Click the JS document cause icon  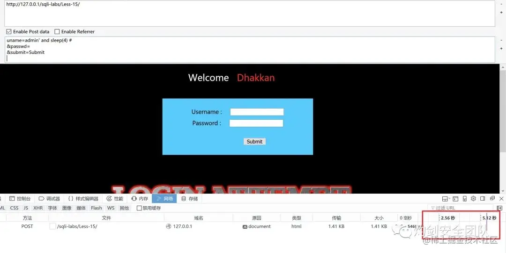pos(245,226)
